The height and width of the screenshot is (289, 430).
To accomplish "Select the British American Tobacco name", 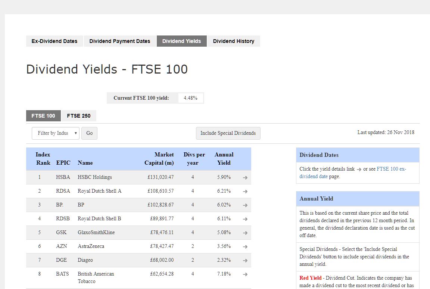I will click(96, 277).
